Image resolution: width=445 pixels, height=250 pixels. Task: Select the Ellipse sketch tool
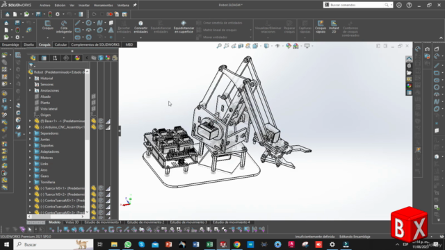point(99,30)
